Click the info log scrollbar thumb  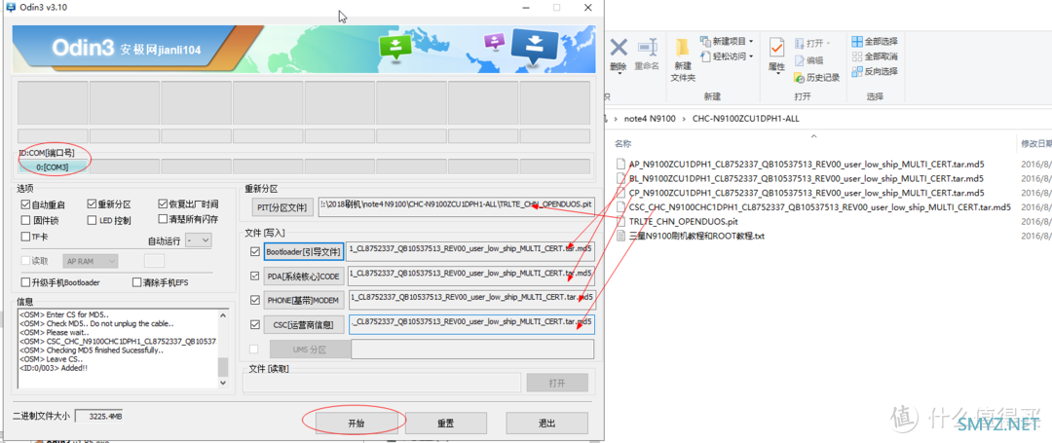pyautogui.click(x=223, y=367)
